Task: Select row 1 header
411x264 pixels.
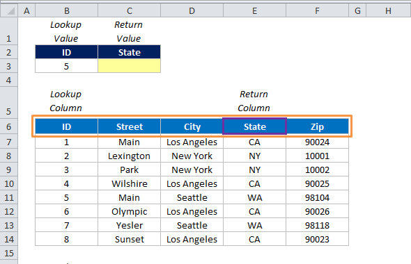Action: [9, 31]
